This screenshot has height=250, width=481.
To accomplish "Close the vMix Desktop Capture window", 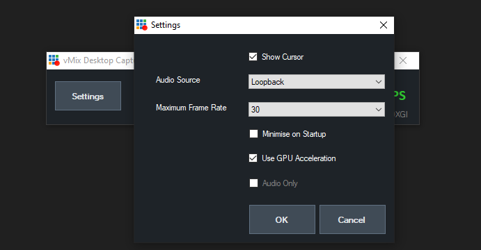I will click(403, 60).
